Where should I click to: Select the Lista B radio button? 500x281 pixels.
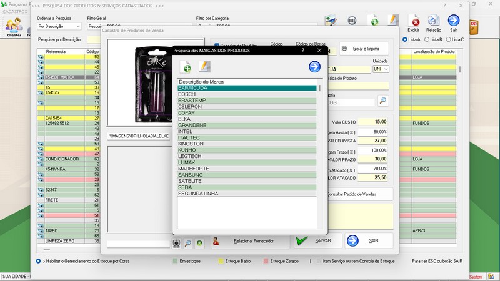click(x=426, y=39)
